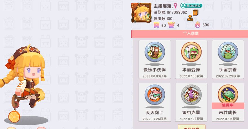Click the flame popularity icon beside 606
This screenshot has width=248, height=129.
[x=198, y=25]
